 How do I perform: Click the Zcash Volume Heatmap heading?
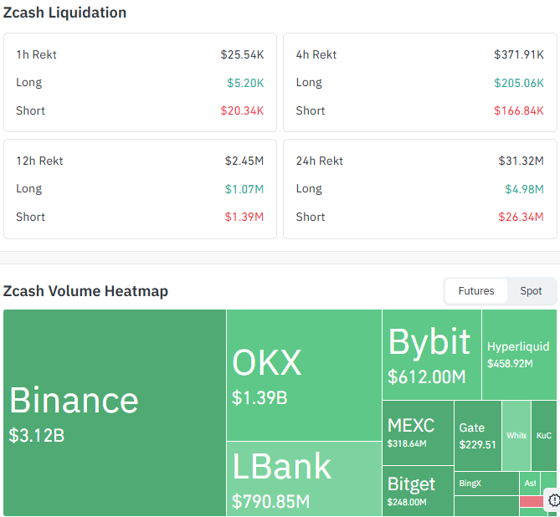pos(85,291)
